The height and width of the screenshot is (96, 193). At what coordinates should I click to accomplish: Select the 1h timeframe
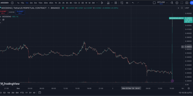tap(56, 3)
